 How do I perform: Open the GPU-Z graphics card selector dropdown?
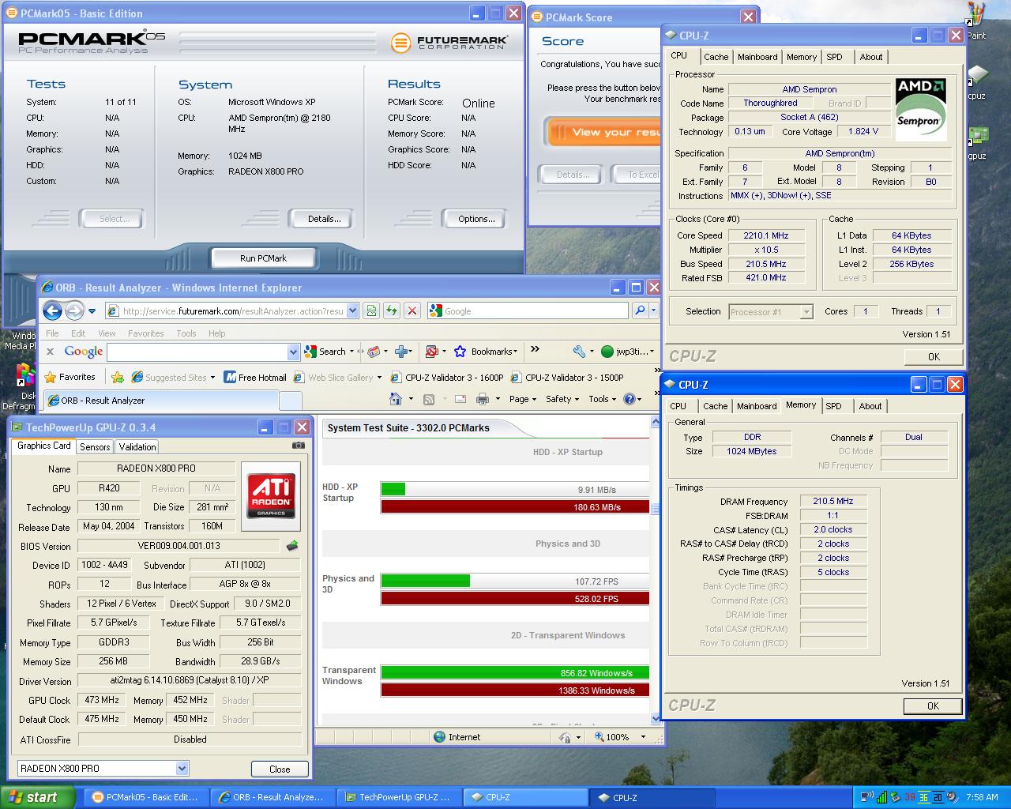click(182, 768)
